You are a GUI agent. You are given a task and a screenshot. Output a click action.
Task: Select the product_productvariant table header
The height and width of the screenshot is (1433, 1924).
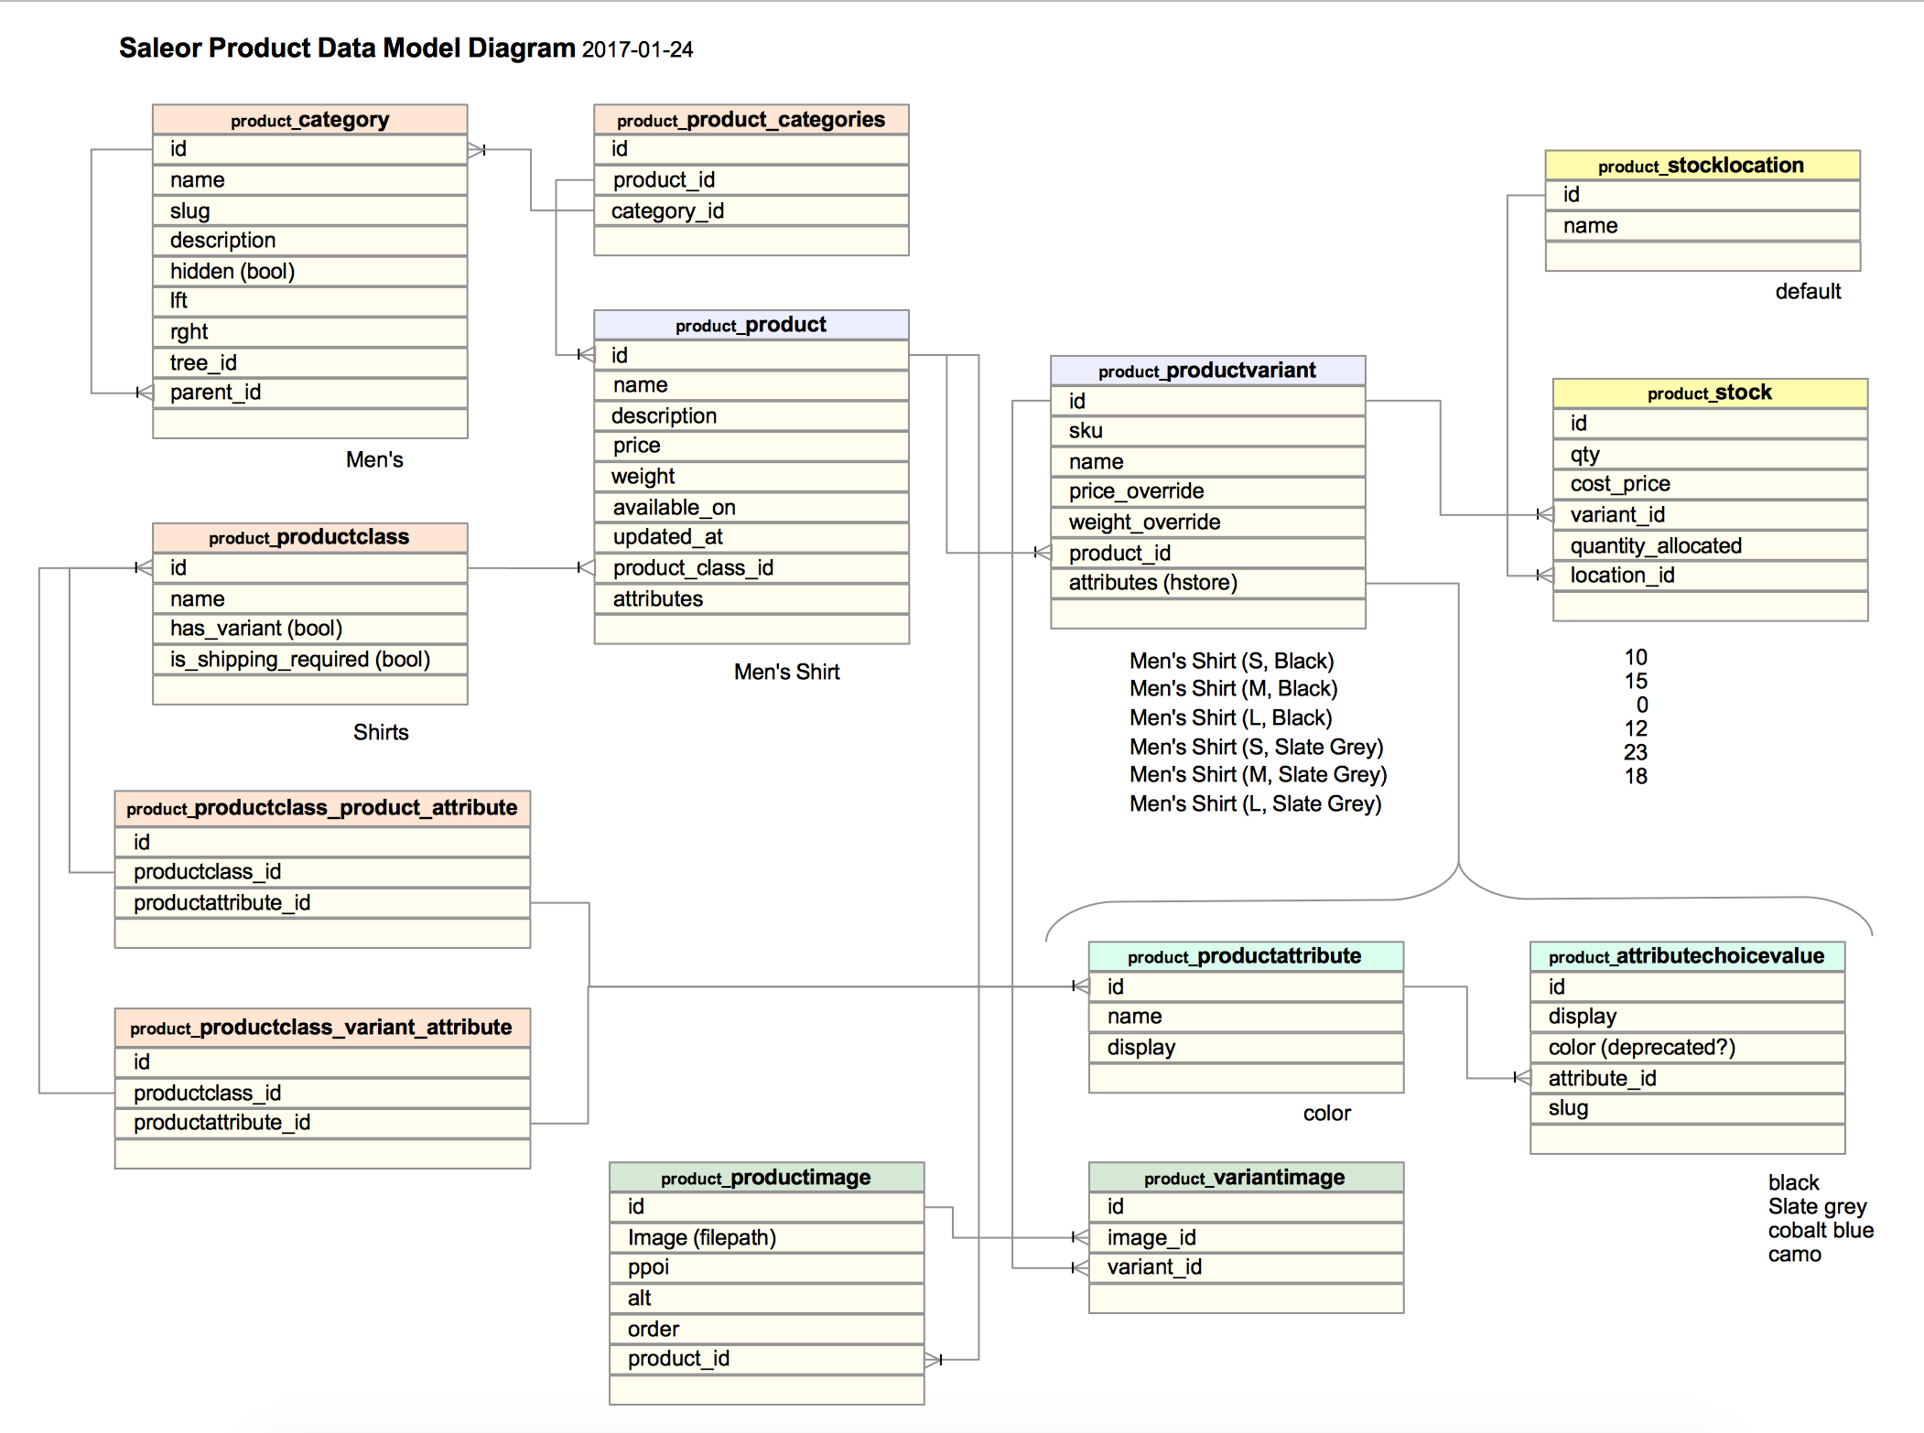click(x=1206, y=371)
